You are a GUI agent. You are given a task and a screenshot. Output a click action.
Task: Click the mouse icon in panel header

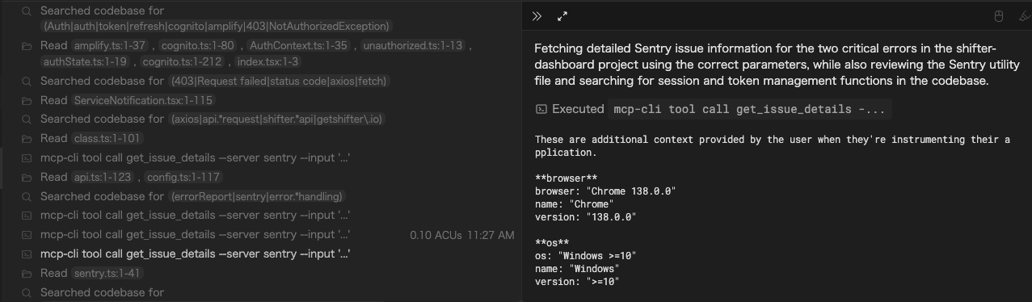(998, 16)
